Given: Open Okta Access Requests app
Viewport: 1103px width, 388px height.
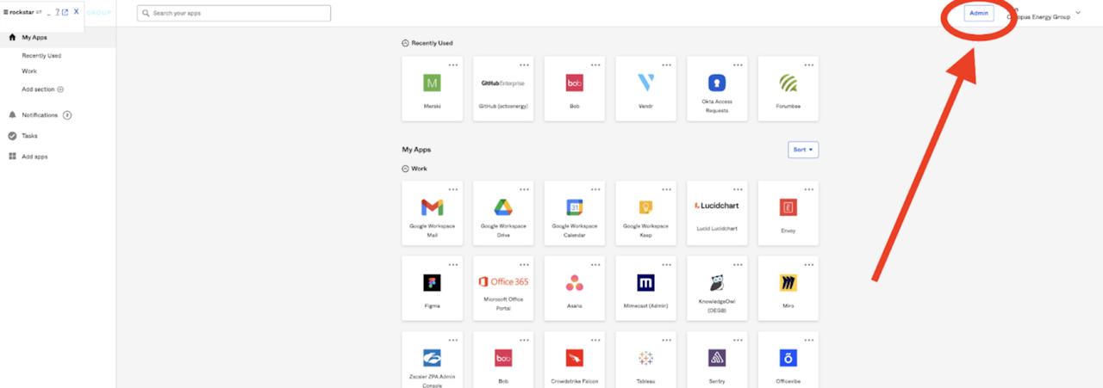Looking at the screenshot, I should [x=716, y=89].
